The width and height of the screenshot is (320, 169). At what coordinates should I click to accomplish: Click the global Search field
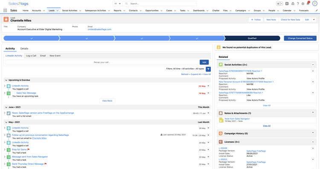[159, 4]
